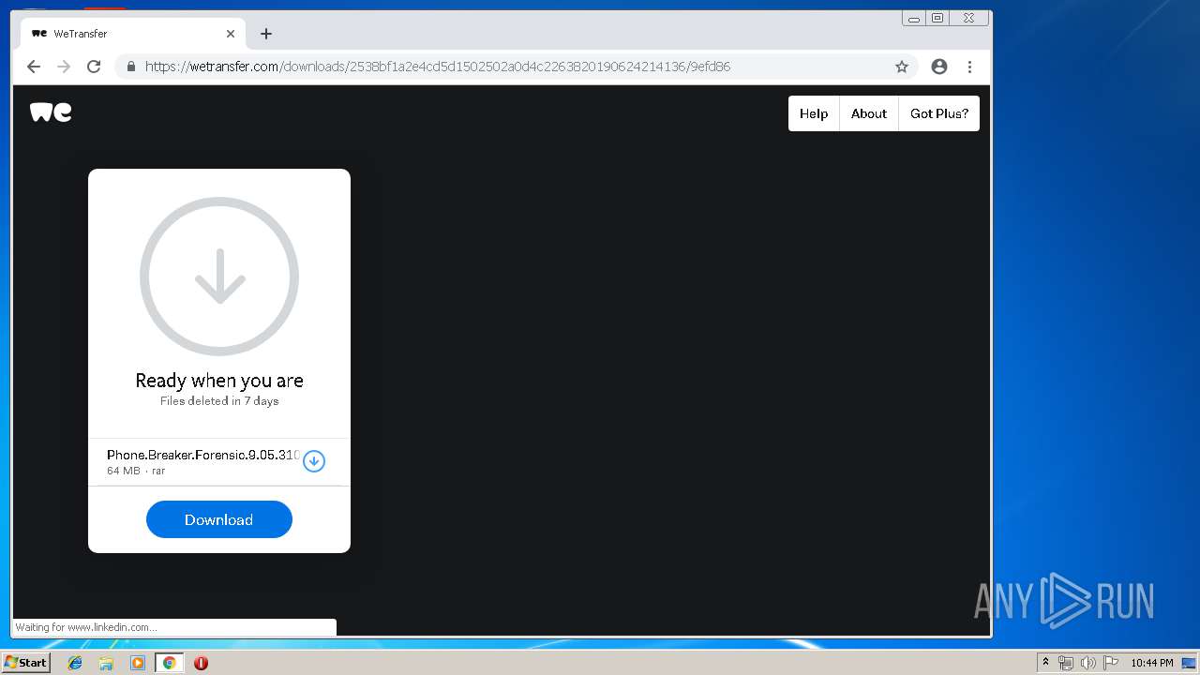1200x675 pixels.
Task: Click the red Opera taskbar icon
Action: coord(201,663)
